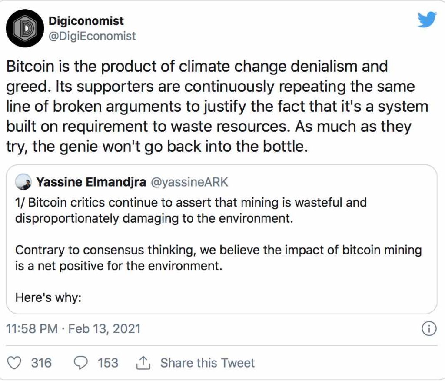Image resolution: width=445 pixels, height=381 pixels.
Task: Click the "Contrary to consensus thinking" paragraph
Action: [218, 258]
